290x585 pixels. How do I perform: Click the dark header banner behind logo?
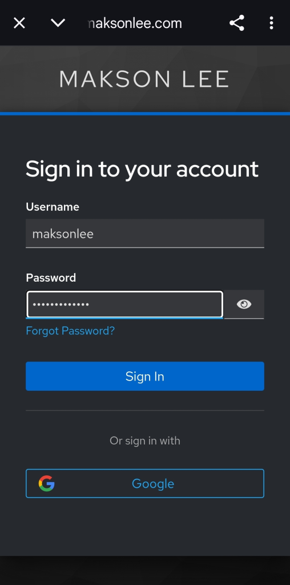145,79
